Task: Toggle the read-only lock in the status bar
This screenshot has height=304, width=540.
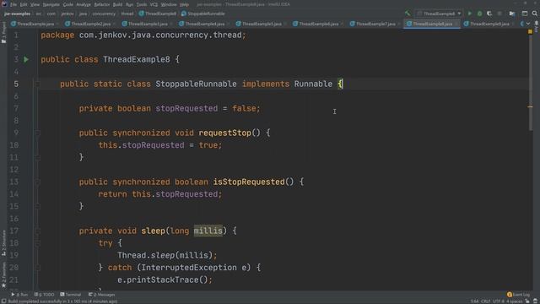Action: [527, 301]
